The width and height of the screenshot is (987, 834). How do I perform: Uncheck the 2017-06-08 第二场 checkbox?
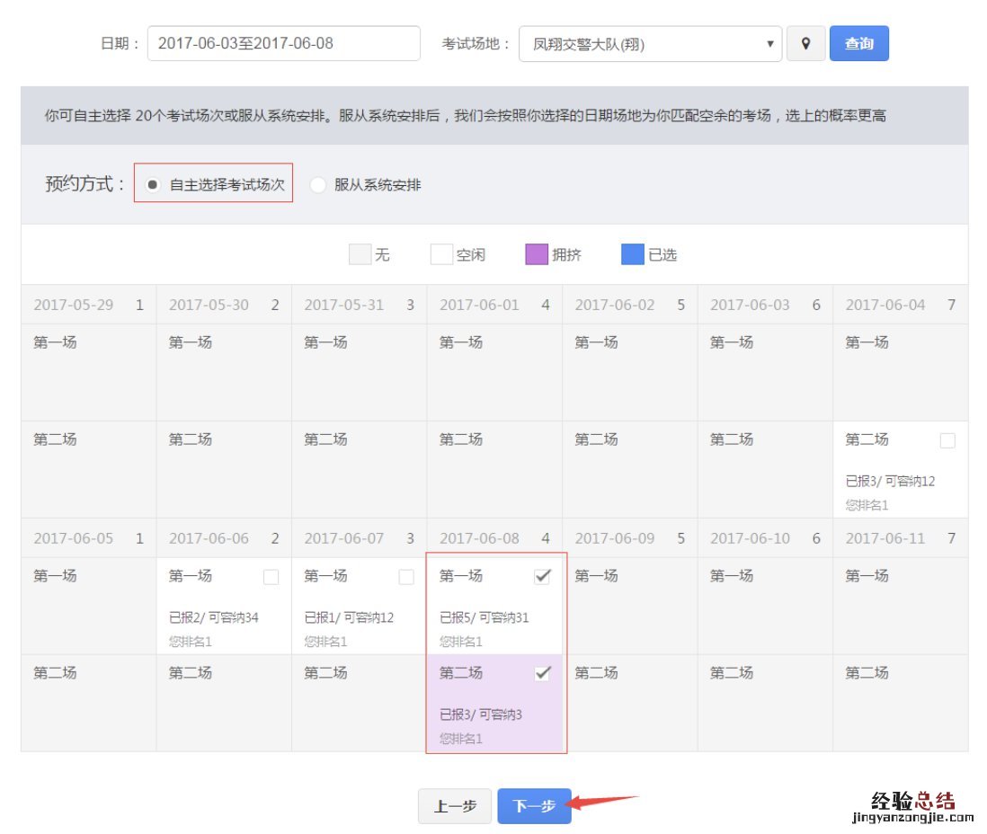[x=542, y=674]
